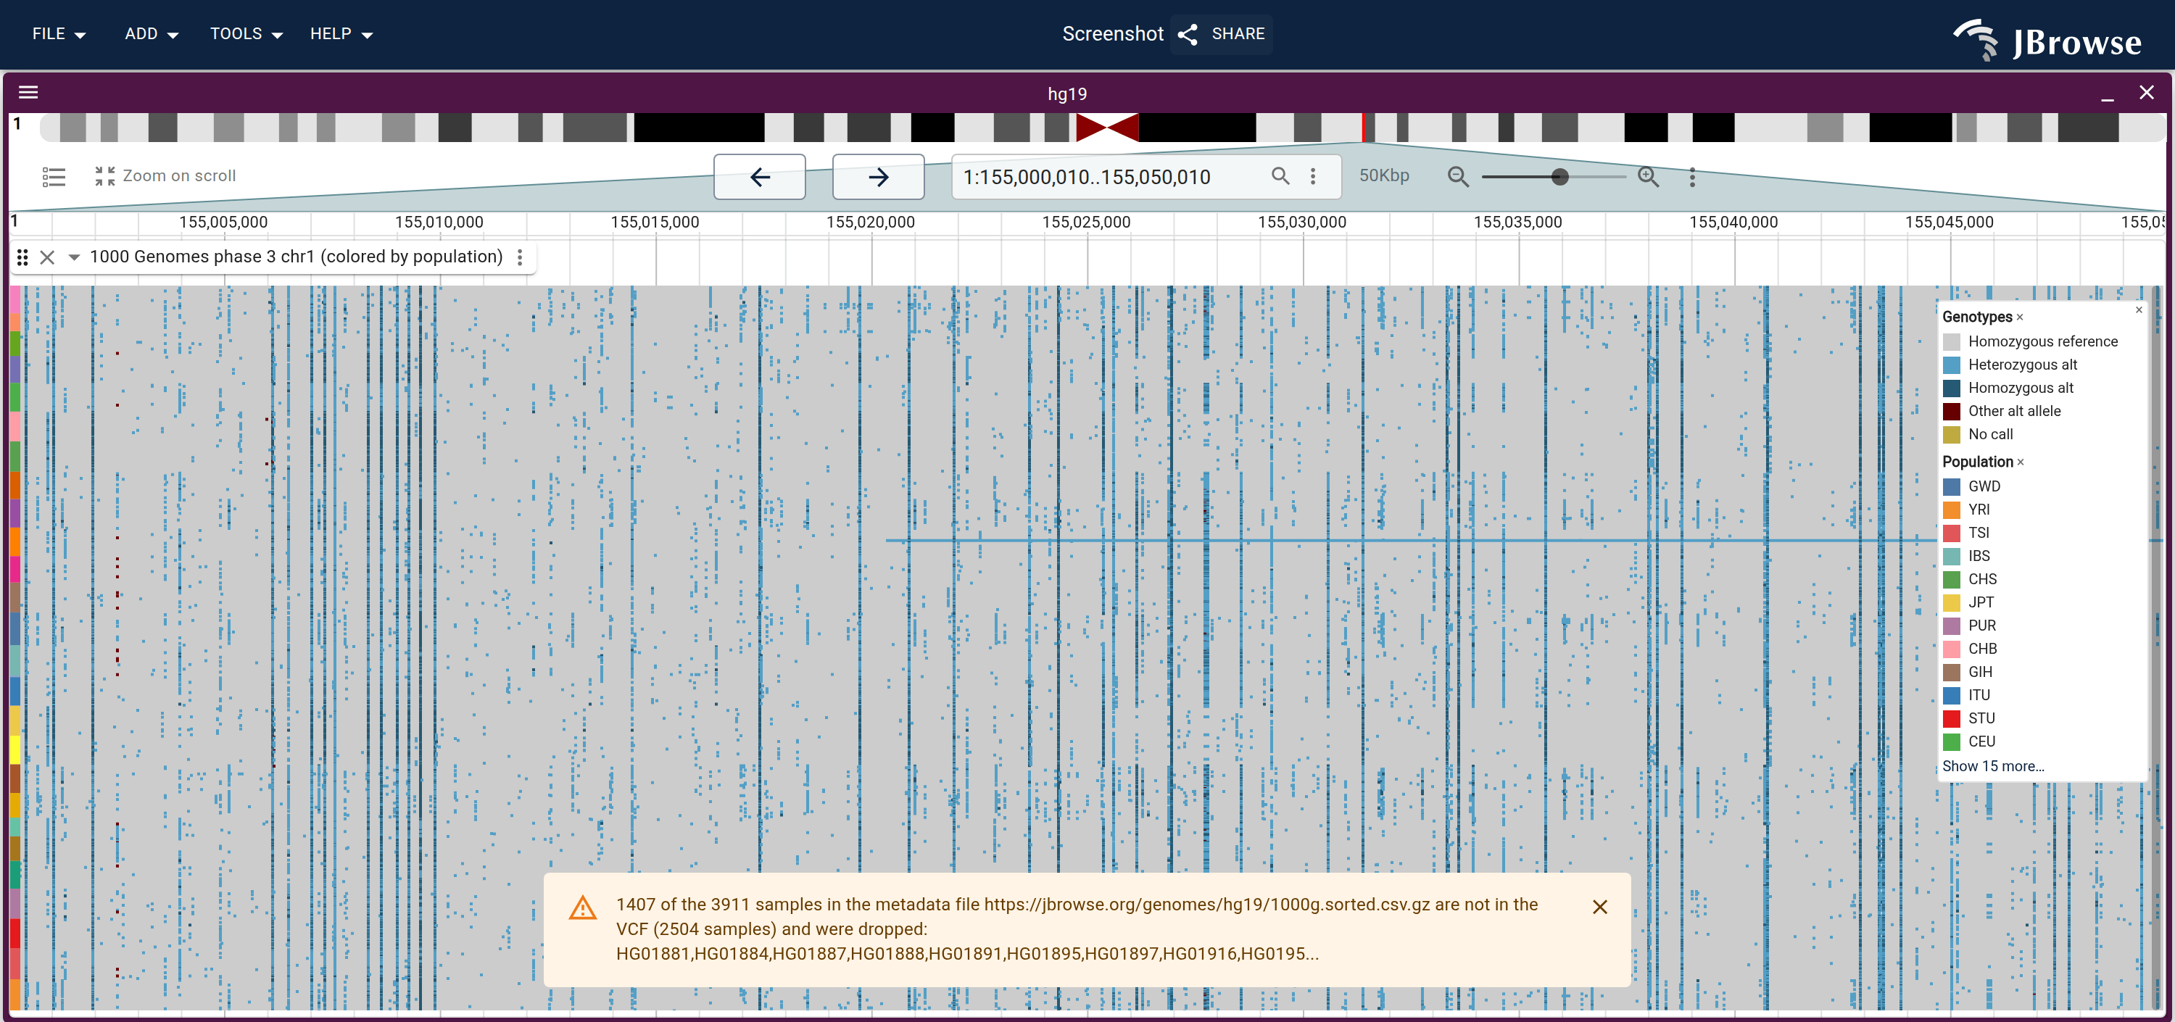Open the FILE menu
The width and height of the screenshot is (2175, 1022).
(x=58, y=34)
